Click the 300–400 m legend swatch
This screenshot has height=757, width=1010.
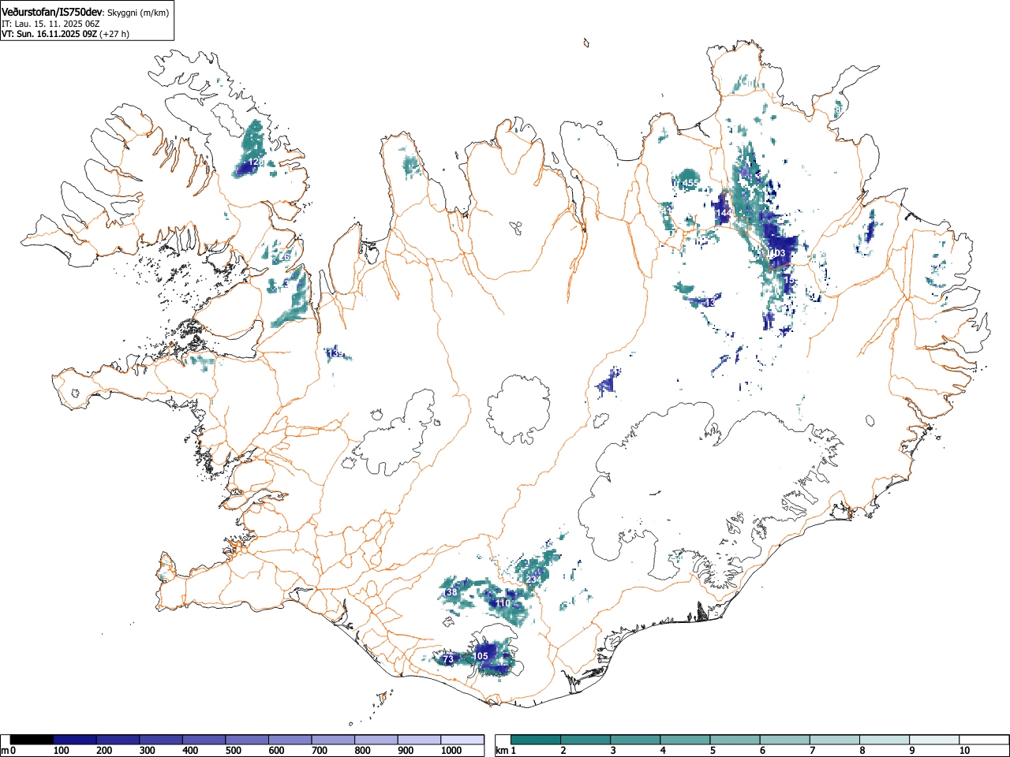point(161,740)
